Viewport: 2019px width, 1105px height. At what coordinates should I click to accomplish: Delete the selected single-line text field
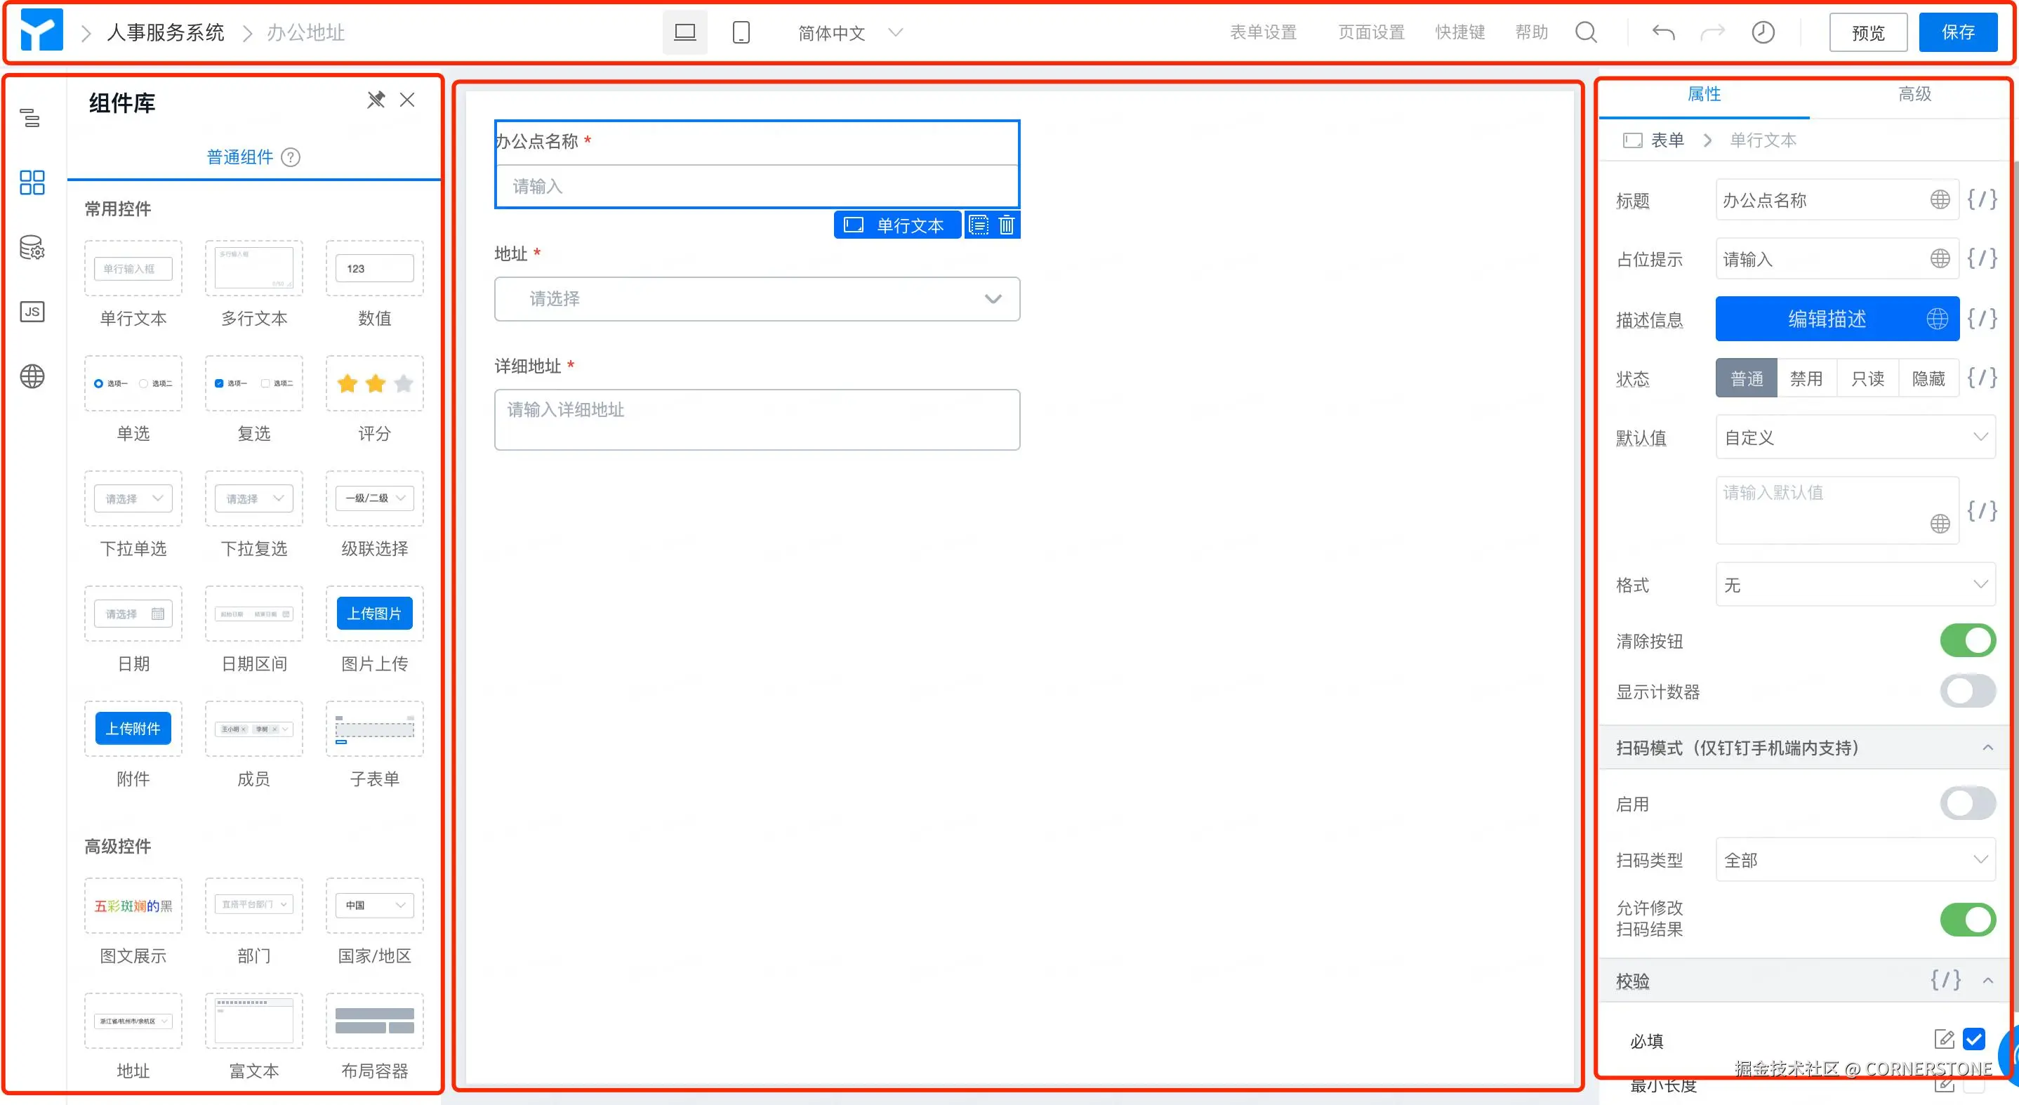(1007, 225)
